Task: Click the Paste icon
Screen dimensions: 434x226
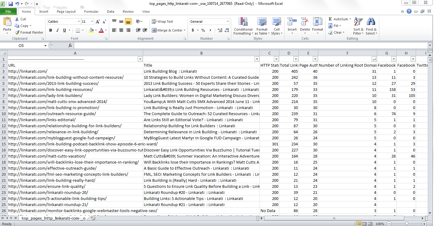Action: (7, 22)
